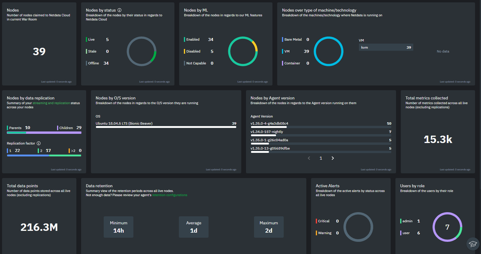Open the retention configurations link

(170, 195)
